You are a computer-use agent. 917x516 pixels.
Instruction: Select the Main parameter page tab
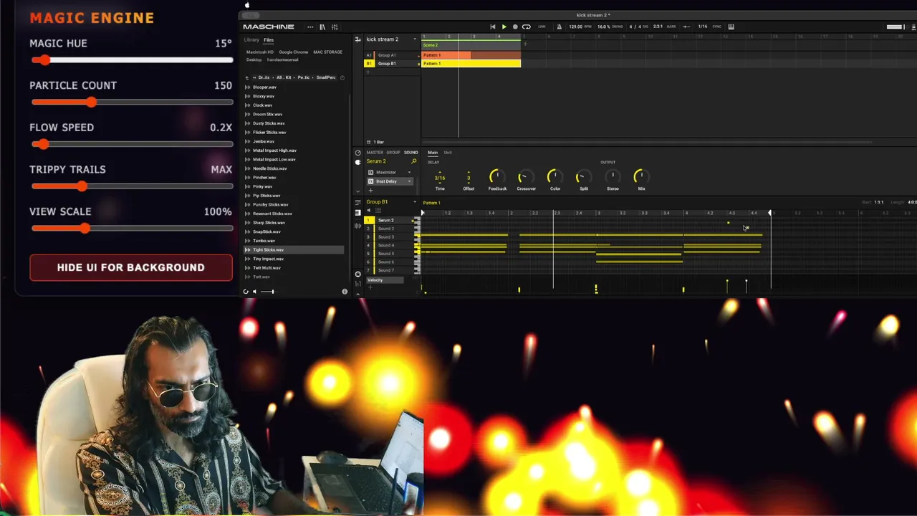(x=433, y=153)
